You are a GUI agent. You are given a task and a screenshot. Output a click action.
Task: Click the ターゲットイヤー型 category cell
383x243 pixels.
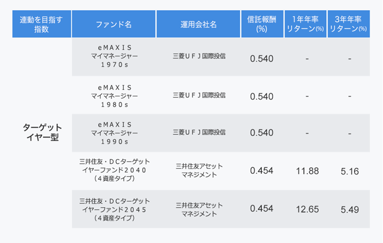click(x=42, y=133)
